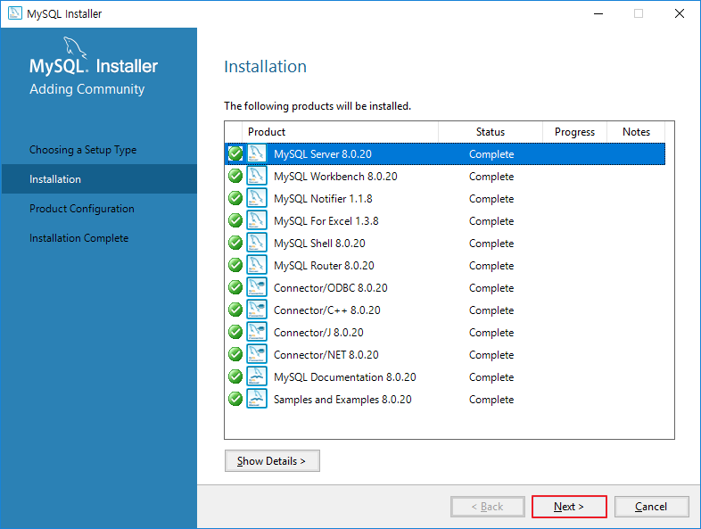Click the Notes column header
This screenshot has width=701, height=529.
coord(636,132)
